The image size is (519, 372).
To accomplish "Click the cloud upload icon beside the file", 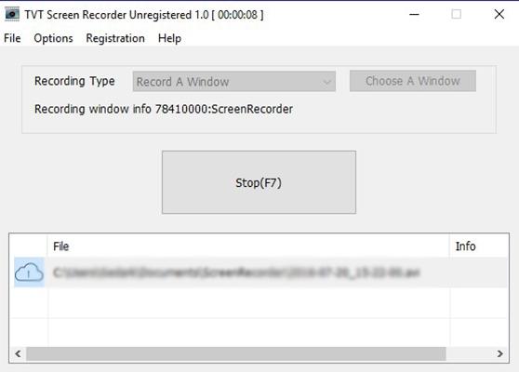I will [29, 272].
